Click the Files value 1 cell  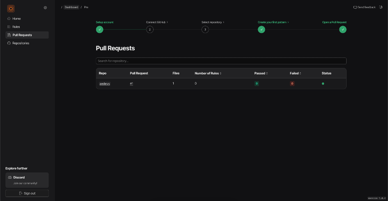(x=173, y=84)
